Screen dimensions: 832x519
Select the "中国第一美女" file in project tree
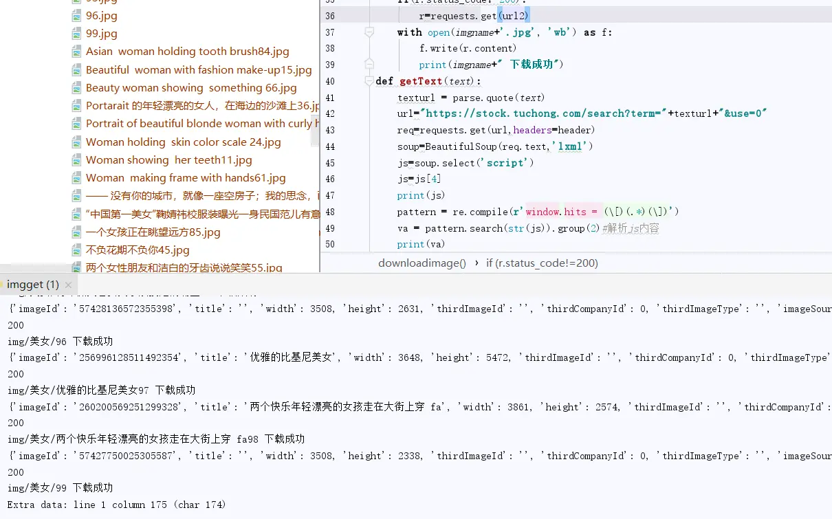tap(203, 214)
